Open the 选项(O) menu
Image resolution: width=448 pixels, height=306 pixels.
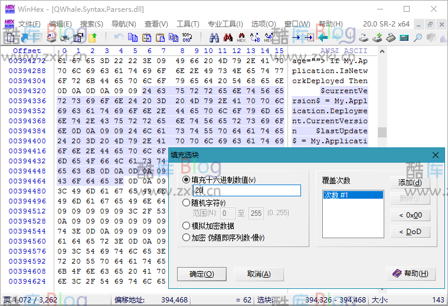(263, 24)
